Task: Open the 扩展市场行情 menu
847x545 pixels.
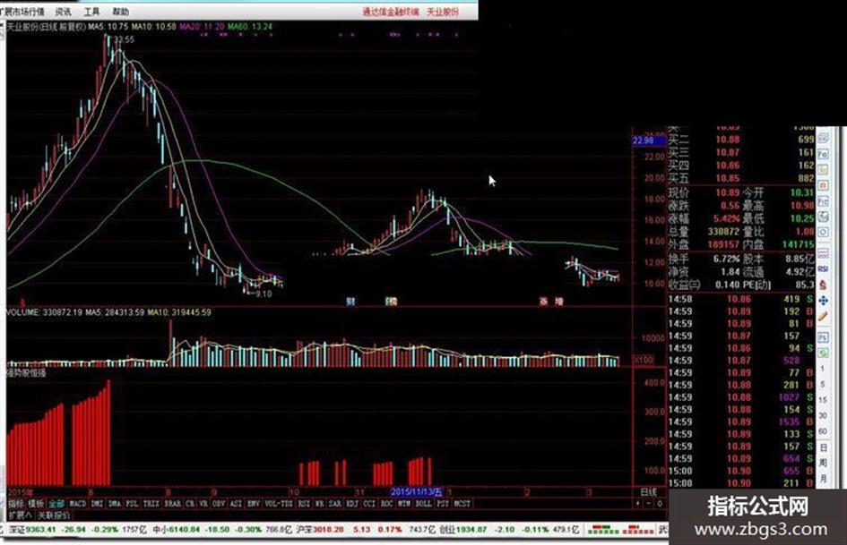Action: coord(24,12)
